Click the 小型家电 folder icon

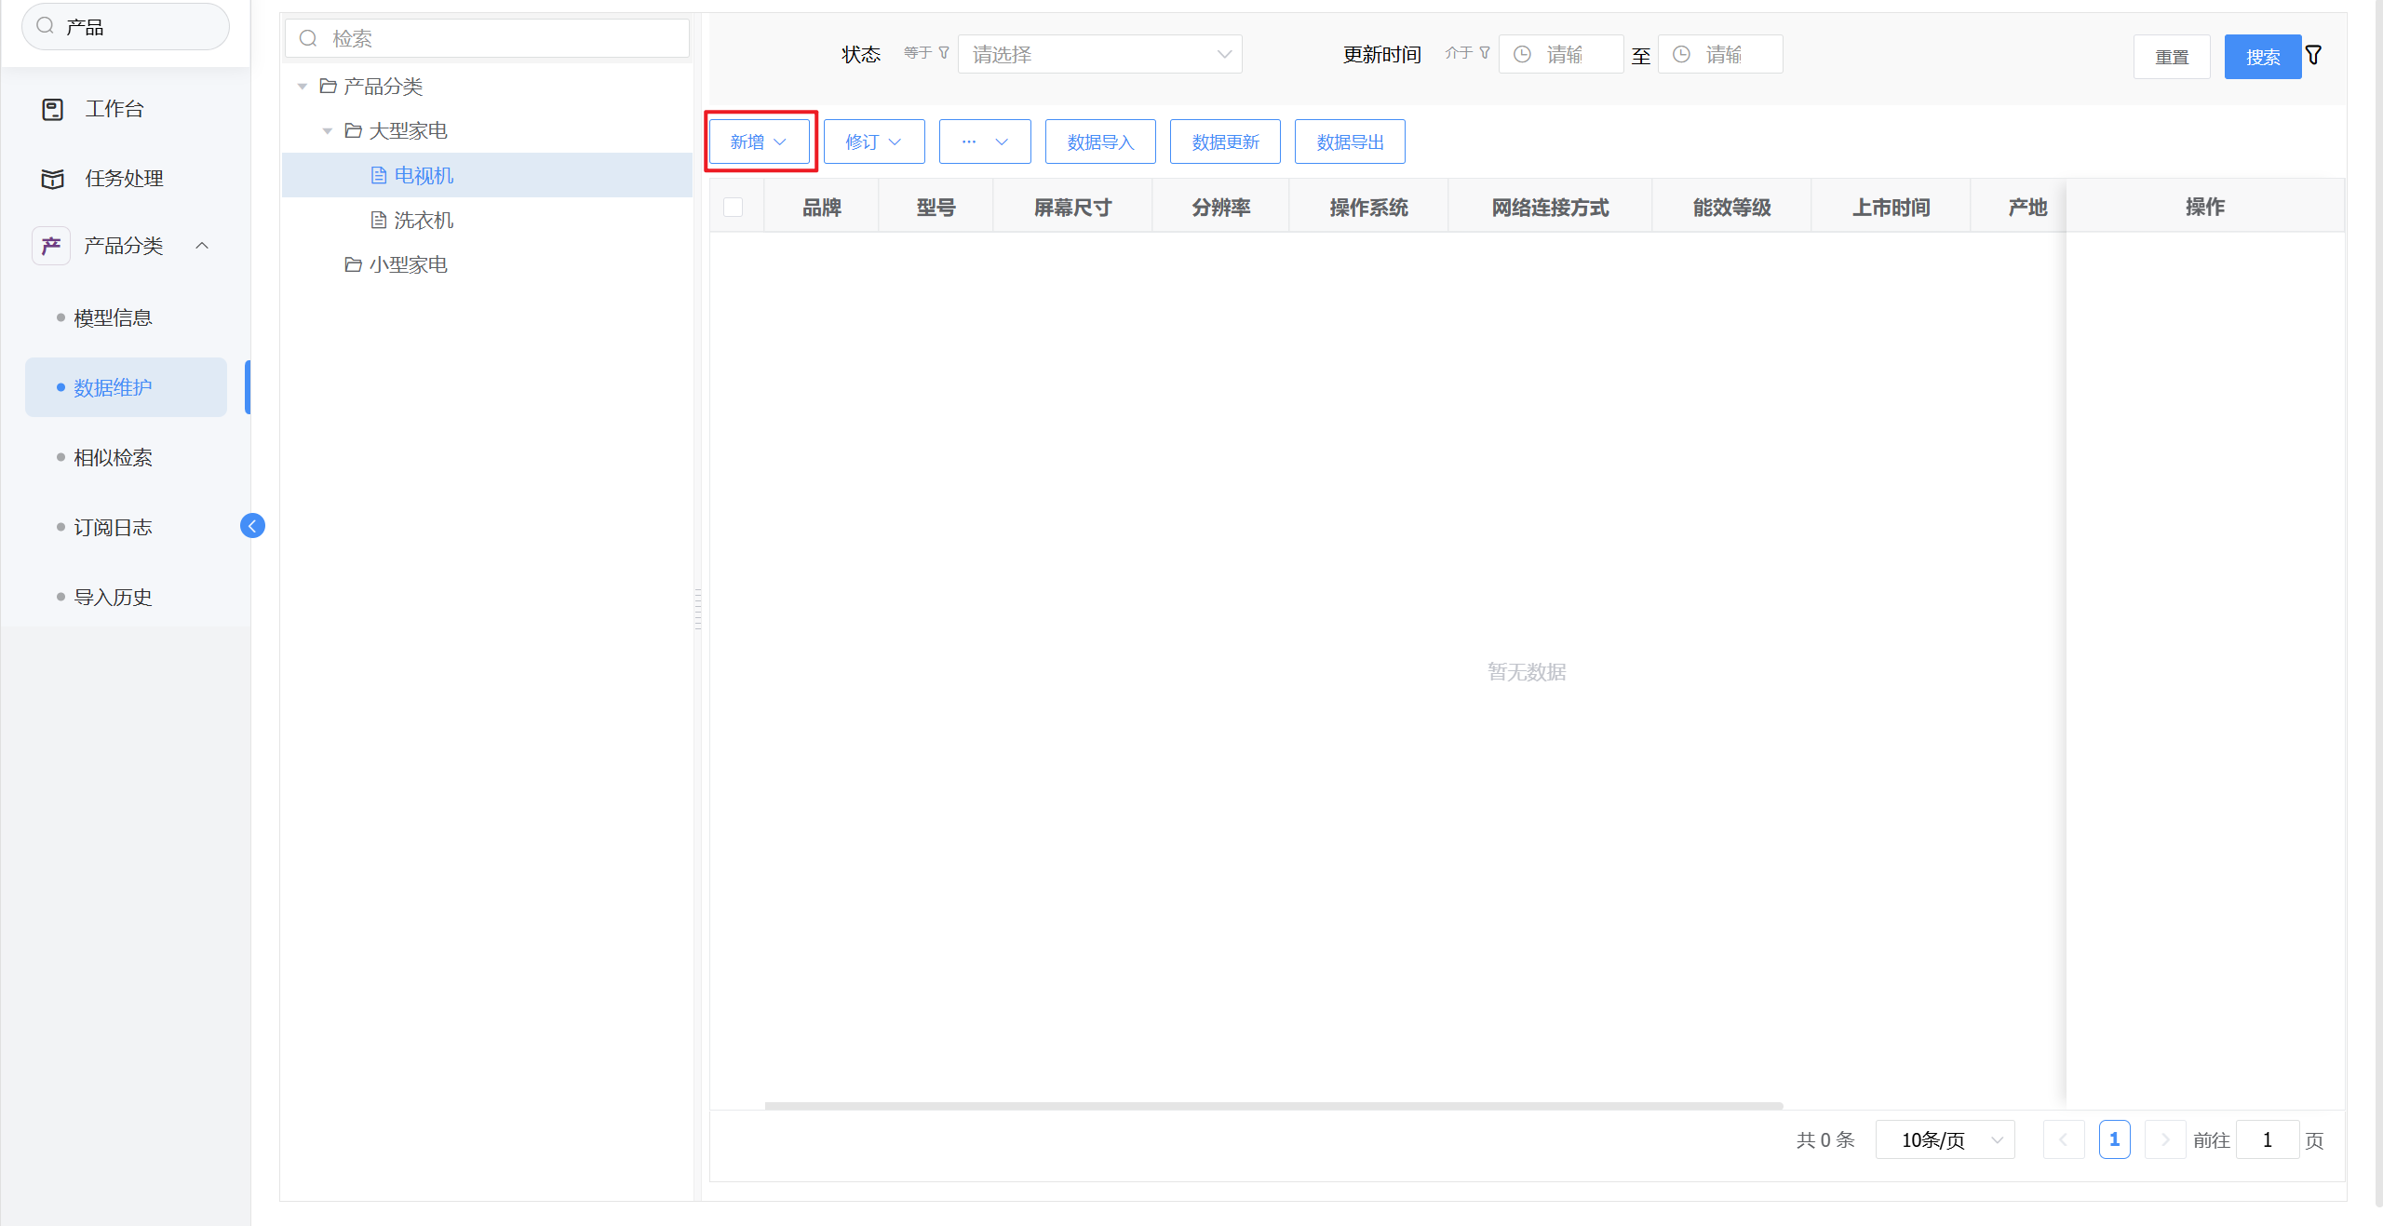[x=353, y=264]
